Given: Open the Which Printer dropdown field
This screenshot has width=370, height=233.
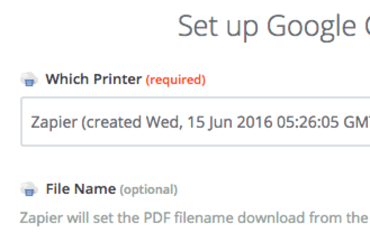Looking at the screenshot, I should click(x=195, y=122).
